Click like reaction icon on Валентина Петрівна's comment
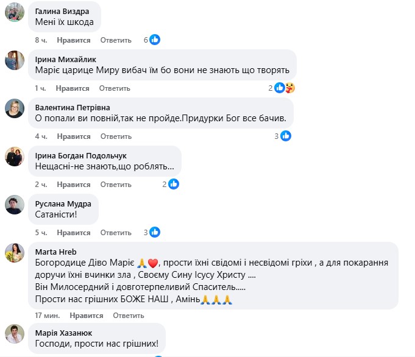 pyautogui.click(x=286, y=136)
